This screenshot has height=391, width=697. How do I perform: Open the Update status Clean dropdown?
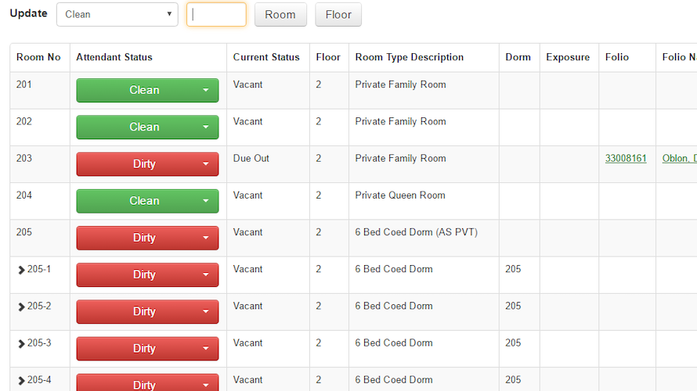pos(117,14)
